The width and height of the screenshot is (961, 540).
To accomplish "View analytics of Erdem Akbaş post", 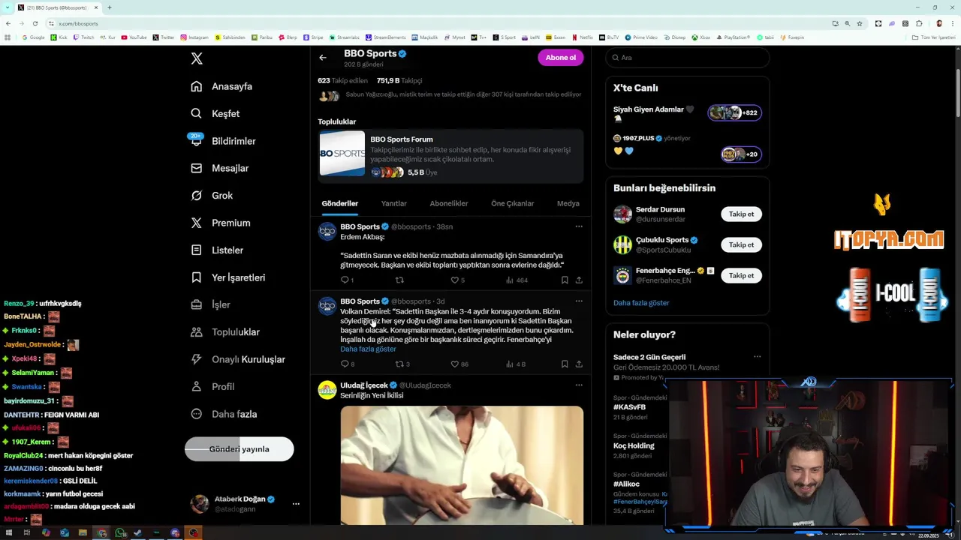I will (x=517, y=280).
